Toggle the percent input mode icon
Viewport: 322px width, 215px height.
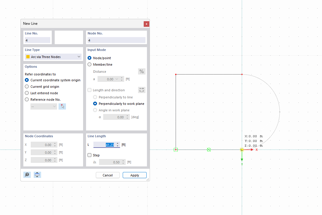pos(141,71)
